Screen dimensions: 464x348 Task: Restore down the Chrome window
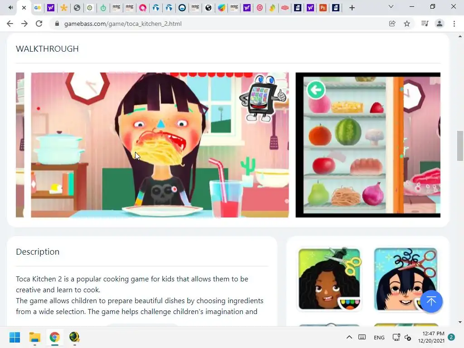[433, 6]
